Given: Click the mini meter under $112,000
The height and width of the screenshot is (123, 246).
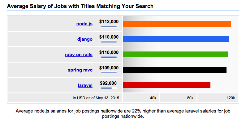Looking at the screenshot, I should point(109,27).
